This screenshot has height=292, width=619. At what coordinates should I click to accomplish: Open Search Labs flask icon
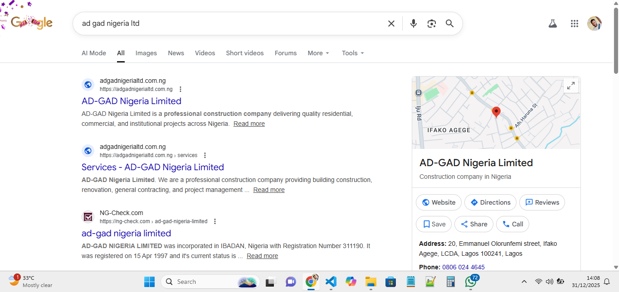click(552, 24)
